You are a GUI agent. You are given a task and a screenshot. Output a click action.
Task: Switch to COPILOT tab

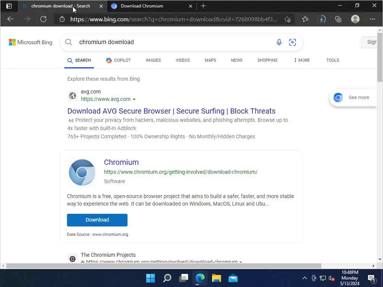coord(118,60)
